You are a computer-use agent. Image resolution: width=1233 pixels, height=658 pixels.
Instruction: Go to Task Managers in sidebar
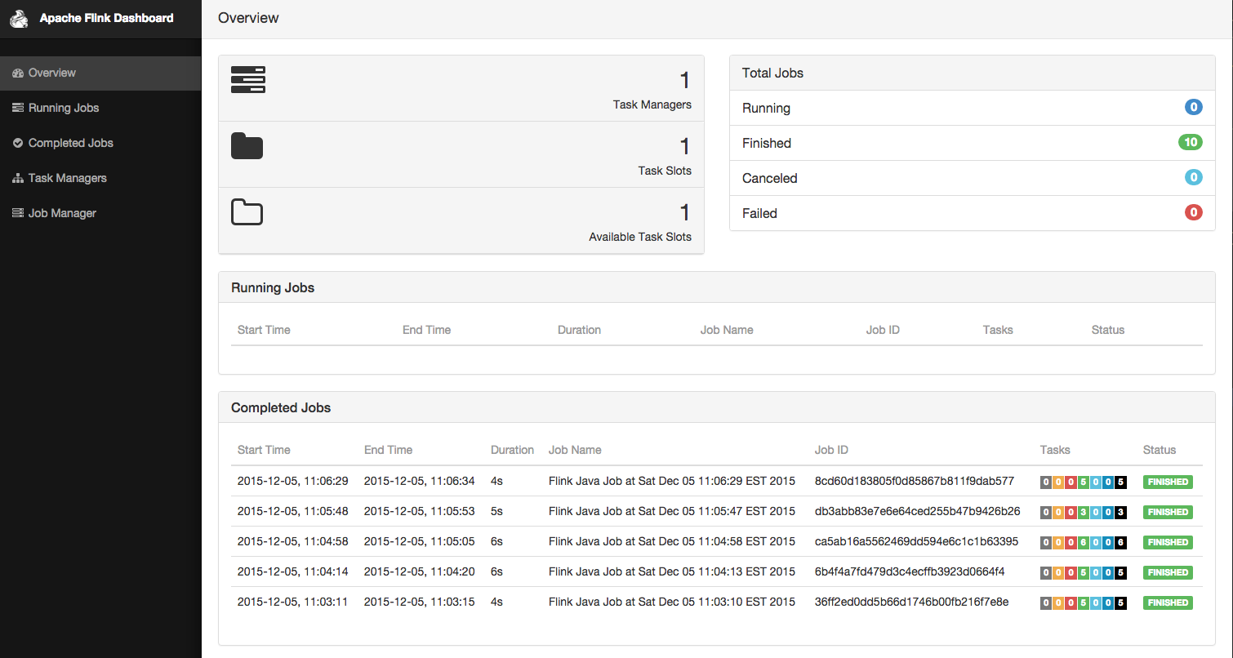click(100, 178)
